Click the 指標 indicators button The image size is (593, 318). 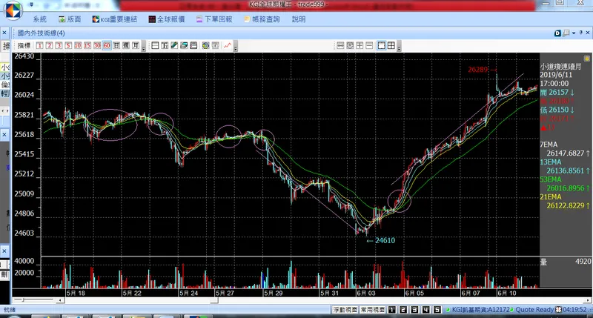coord(24,46)
